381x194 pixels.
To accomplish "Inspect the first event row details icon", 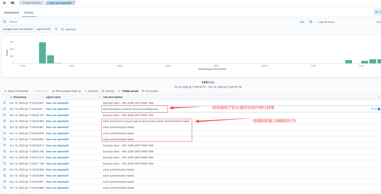I will (x=5, y=103).
